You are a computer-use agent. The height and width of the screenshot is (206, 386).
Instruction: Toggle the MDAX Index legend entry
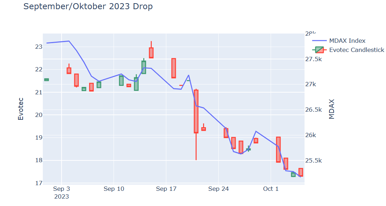(347, 41)
